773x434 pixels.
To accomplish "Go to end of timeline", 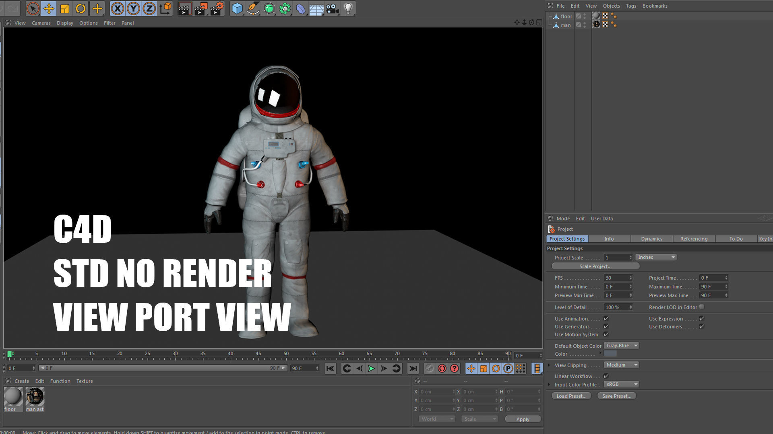I will [x=413, y=368].
